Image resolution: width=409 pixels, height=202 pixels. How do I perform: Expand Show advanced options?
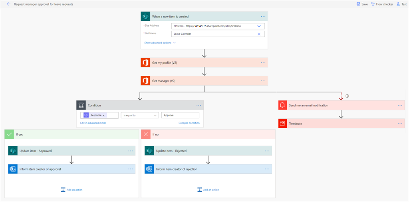coord(160,43)
